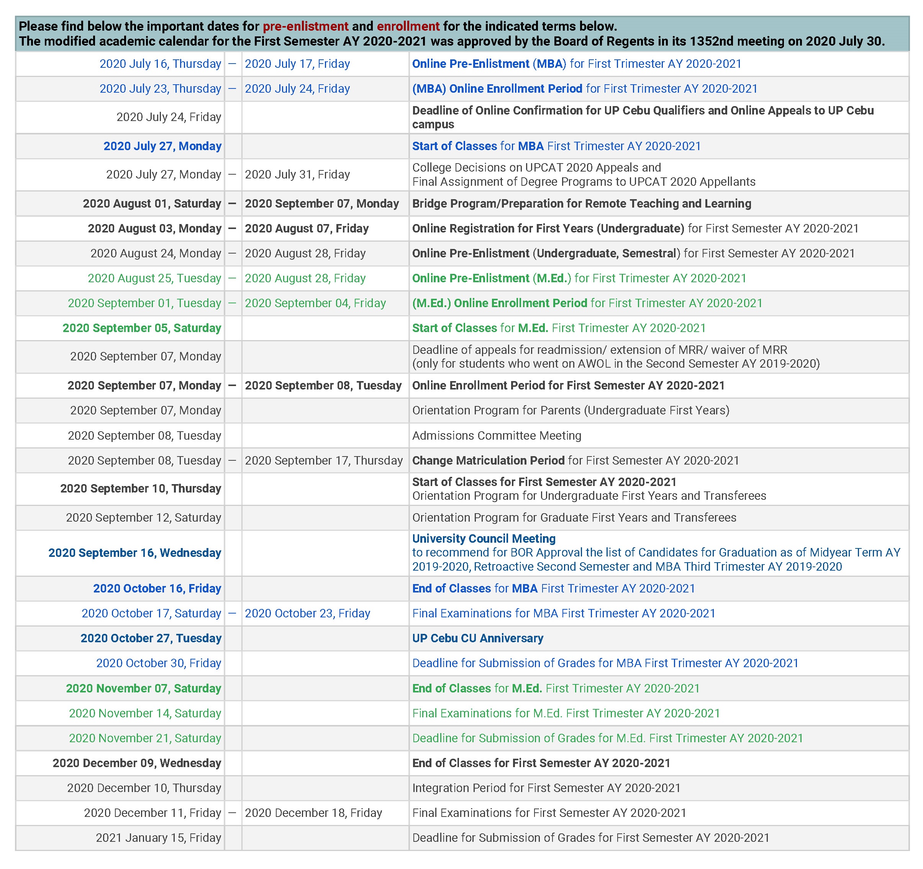Click 'Start of Classes for MBA First Trimester' entry
The width and height of the screenshot is (923, 869).
tap(556, 146)
